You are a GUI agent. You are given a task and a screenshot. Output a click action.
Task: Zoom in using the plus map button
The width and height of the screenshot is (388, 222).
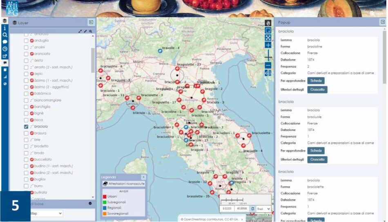(x=268, y=45)
